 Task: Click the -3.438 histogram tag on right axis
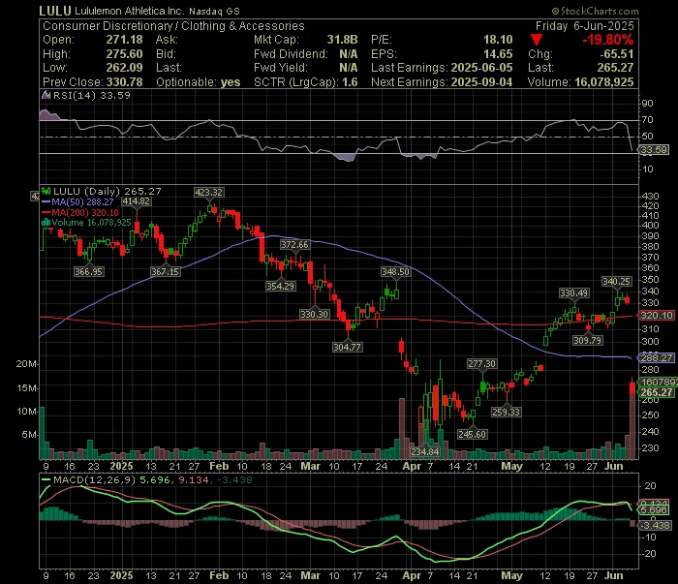pyautogui.click(x=655, y=526)
